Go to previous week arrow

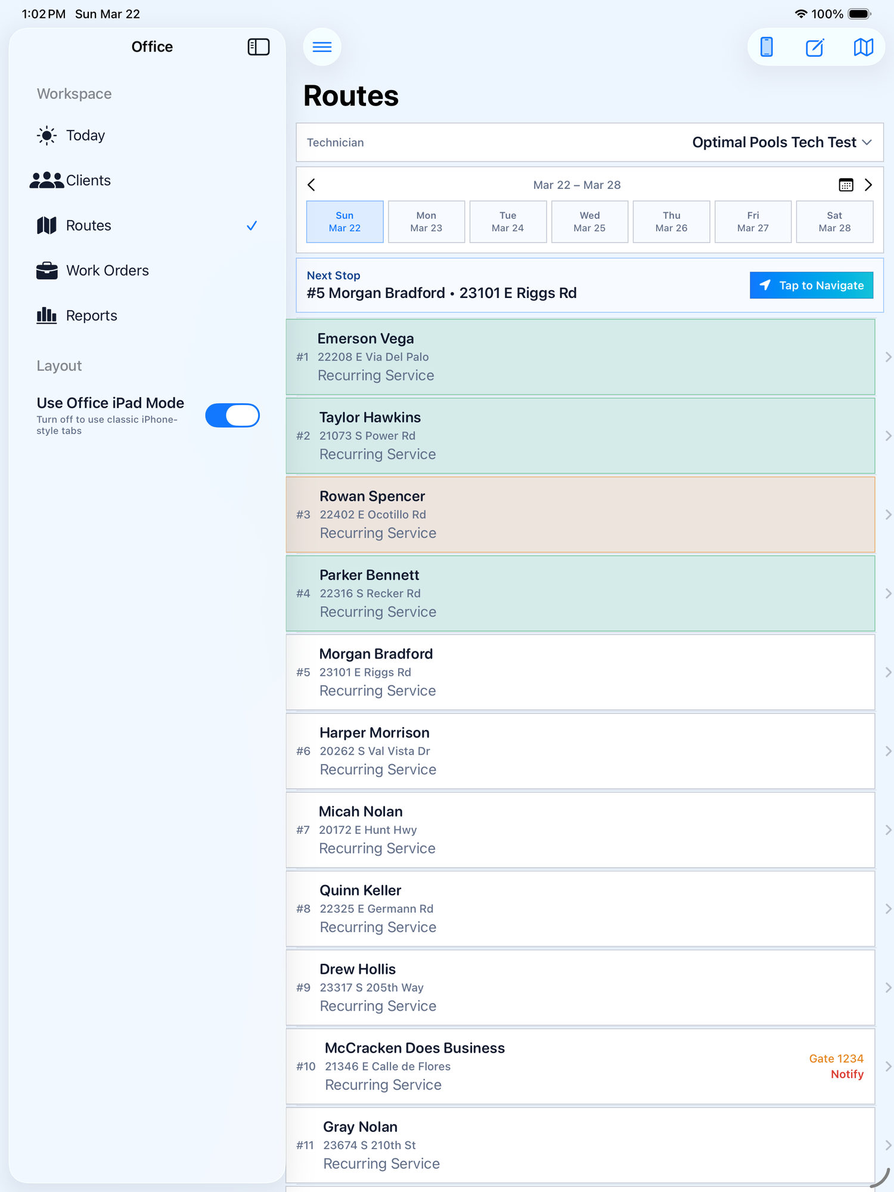(311, 185)
